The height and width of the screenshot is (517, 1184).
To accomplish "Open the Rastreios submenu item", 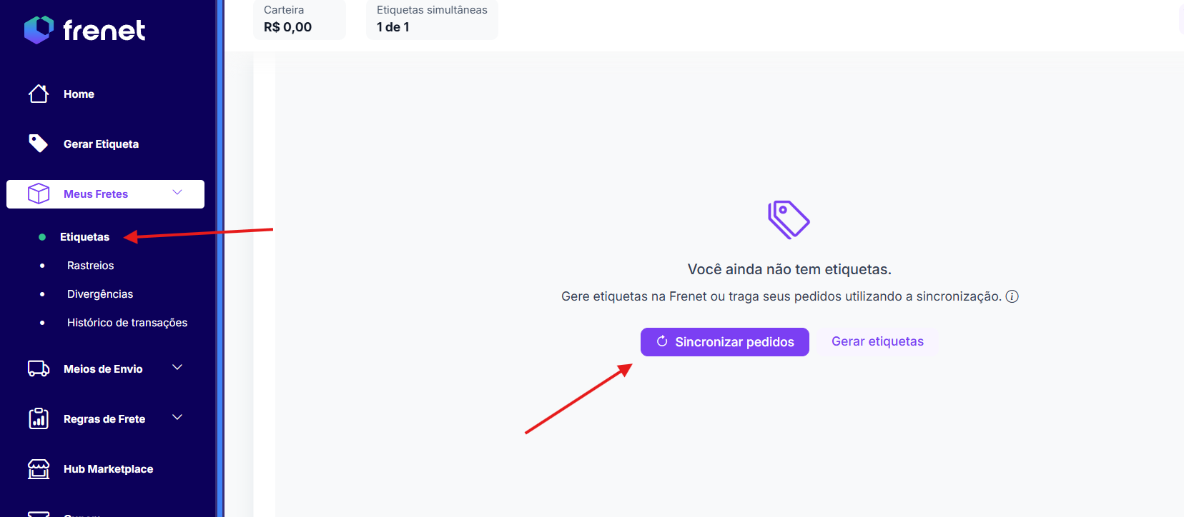I will coord(90,266).
